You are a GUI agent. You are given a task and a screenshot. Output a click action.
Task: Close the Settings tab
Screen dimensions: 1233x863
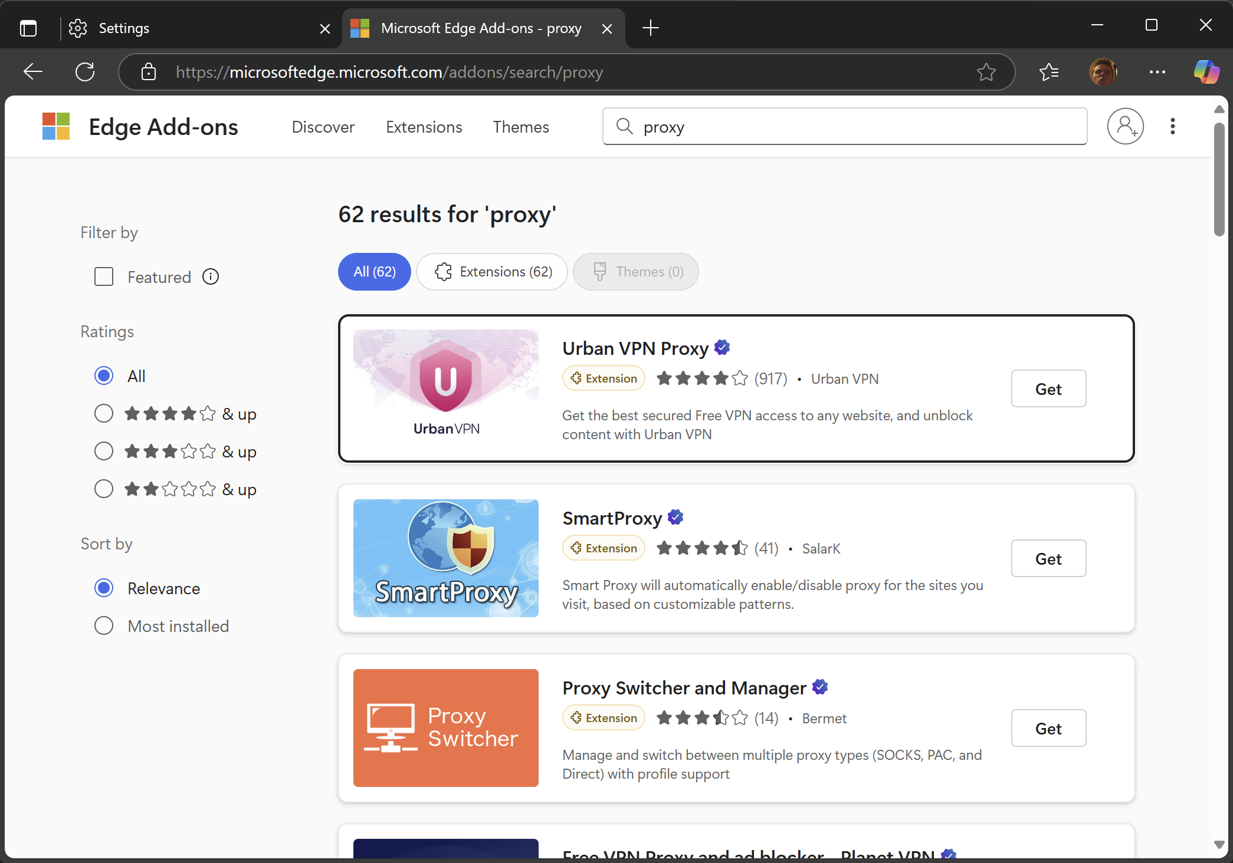325,28
